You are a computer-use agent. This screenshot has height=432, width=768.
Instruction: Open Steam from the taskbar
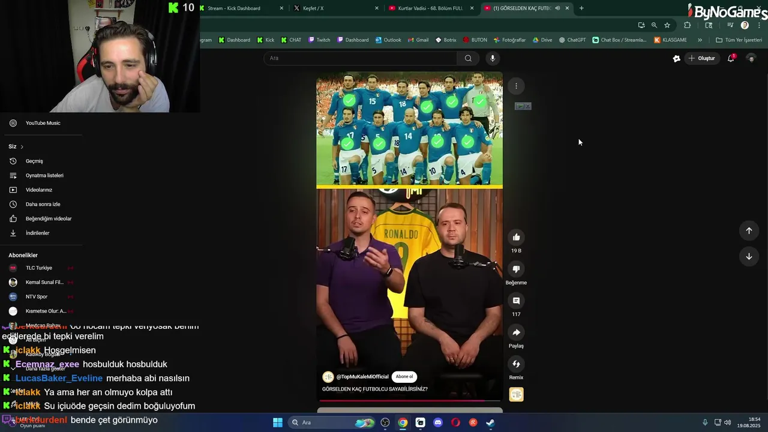(490, 422)
